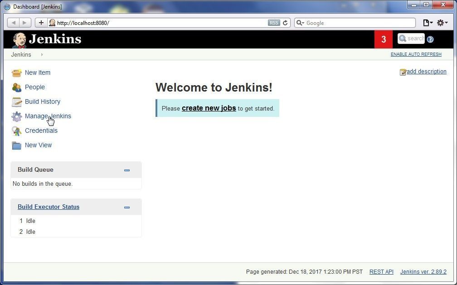457x285 pixels.
Task: Click executor 1 Idle row
Action: (76, 221)
